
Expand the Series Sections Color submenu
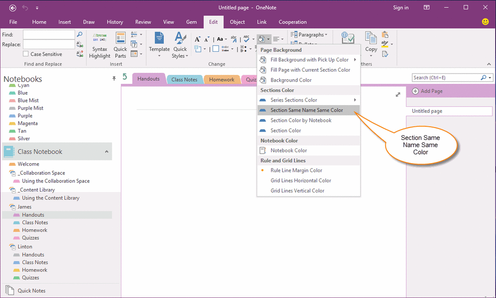(x=355, y=100)
